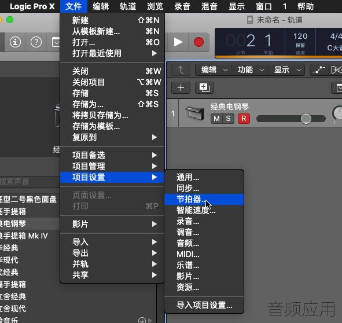Click the bar position display in LCD
Screen dimensions: 342x323
[241, 41]
